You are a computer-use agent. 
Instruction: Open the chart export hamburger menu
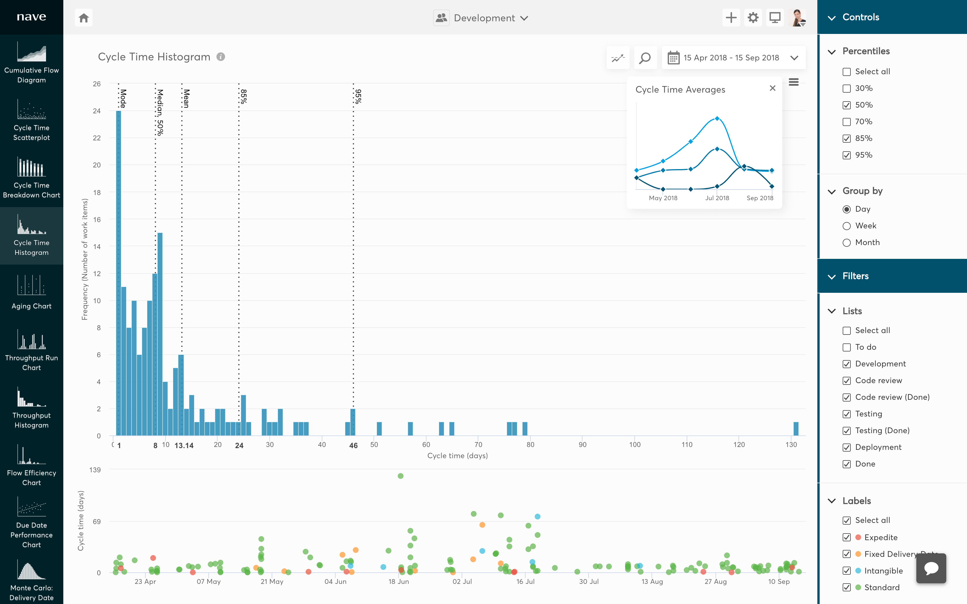(793, 82)
